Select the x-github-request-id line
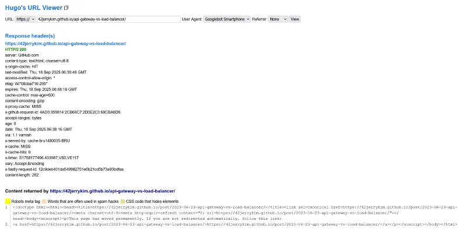 tap(62, 112)
